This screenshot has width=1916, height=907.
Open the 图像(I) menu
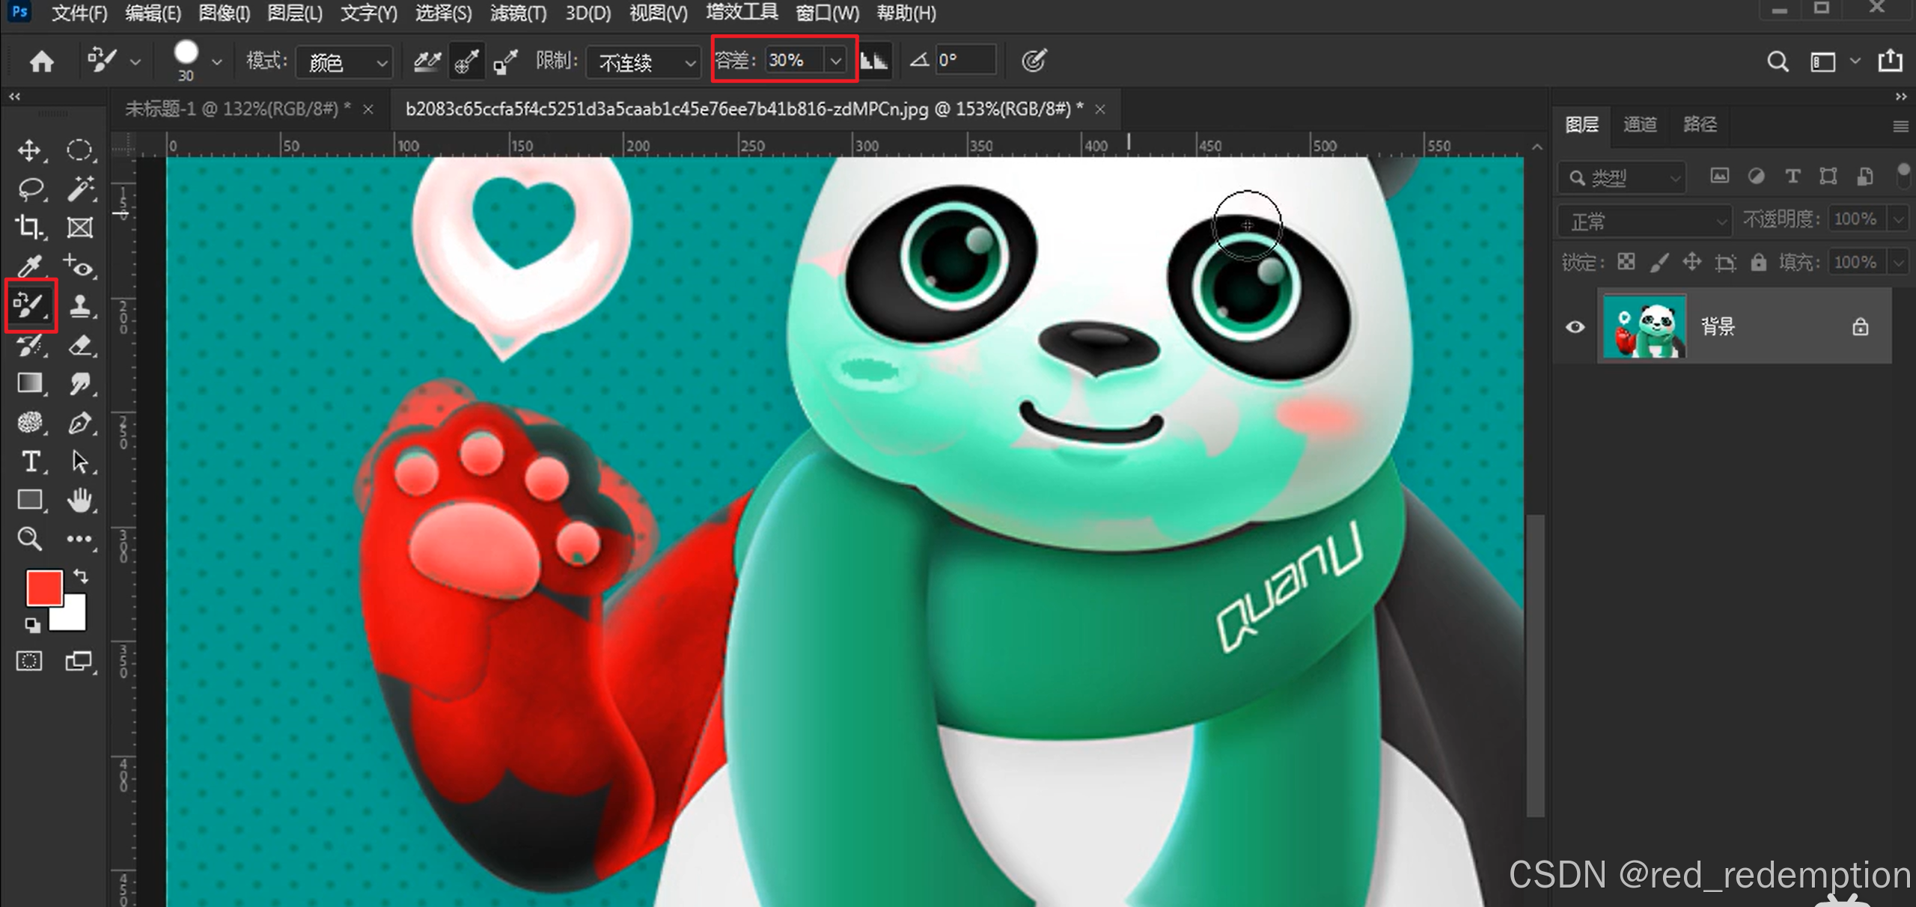[224, 13]
